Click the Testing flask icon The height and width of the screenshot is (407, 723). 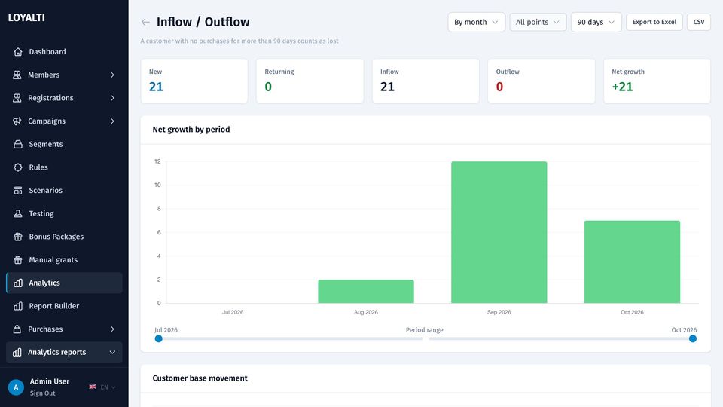click(x=18, y=213)
